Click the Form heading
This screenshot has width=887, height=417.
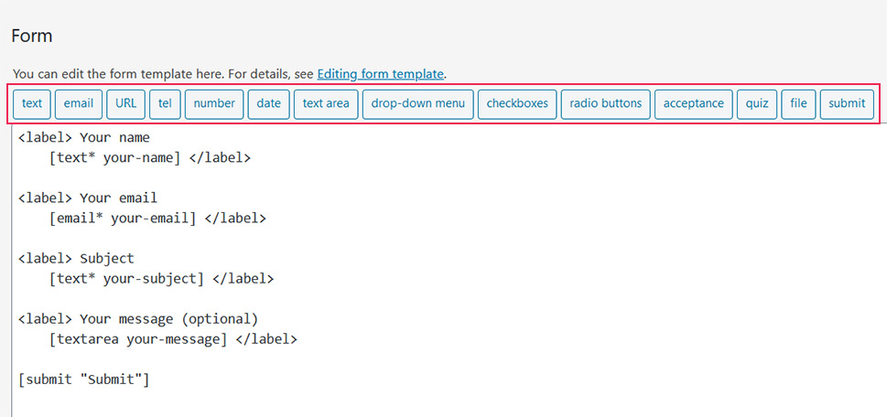[32, 37]
